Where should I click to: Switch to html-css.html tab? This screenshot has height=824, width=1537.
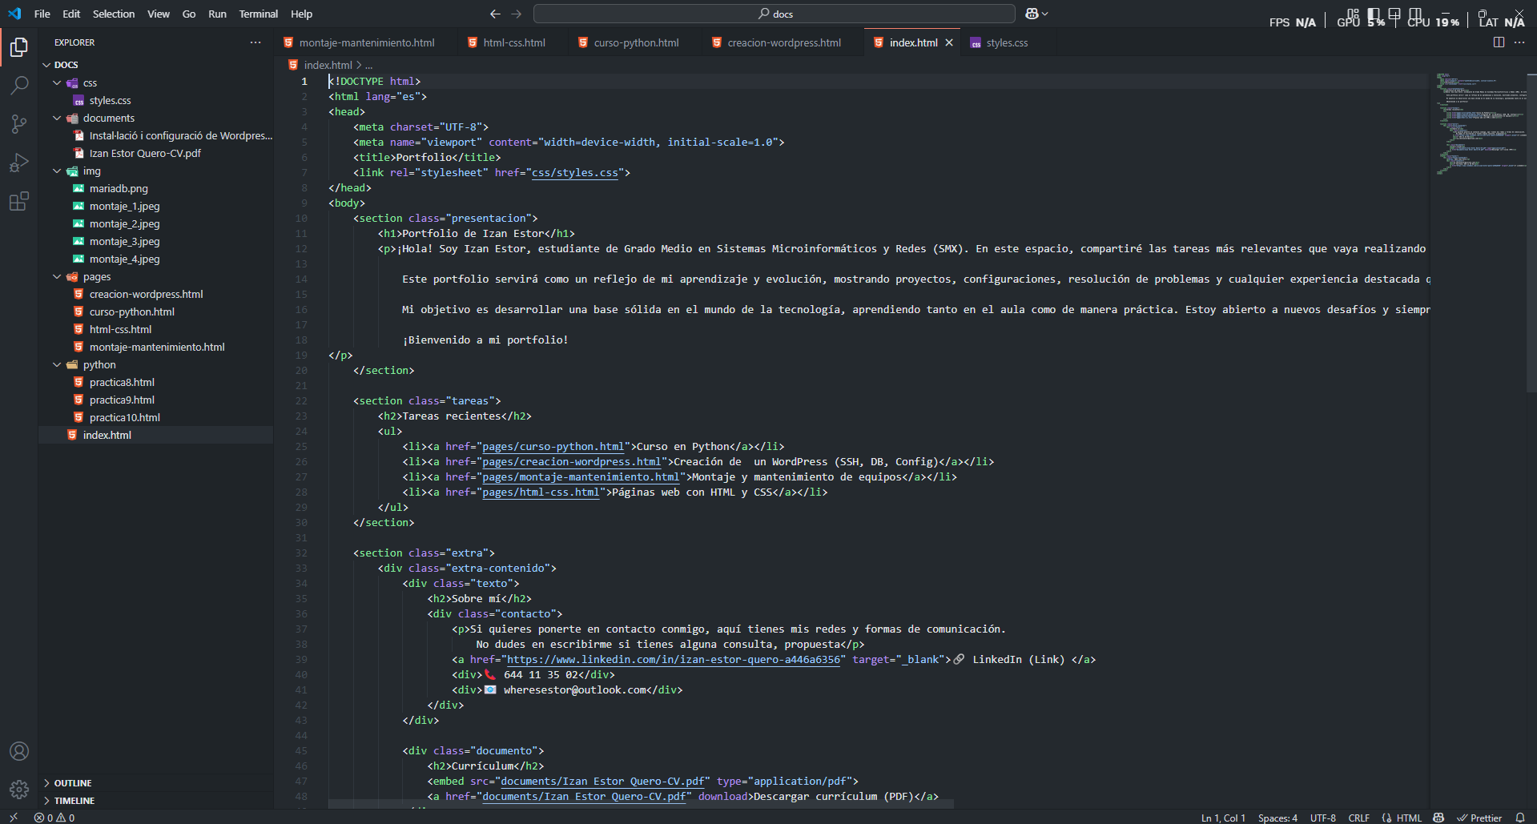(514, 42)
